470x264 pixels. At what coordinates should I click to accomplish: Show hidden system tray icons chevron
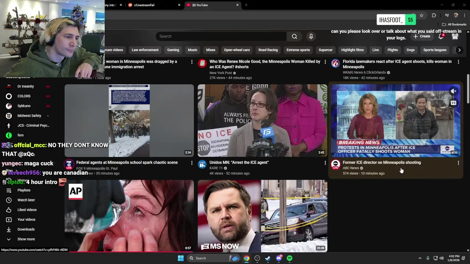[420, 258]
